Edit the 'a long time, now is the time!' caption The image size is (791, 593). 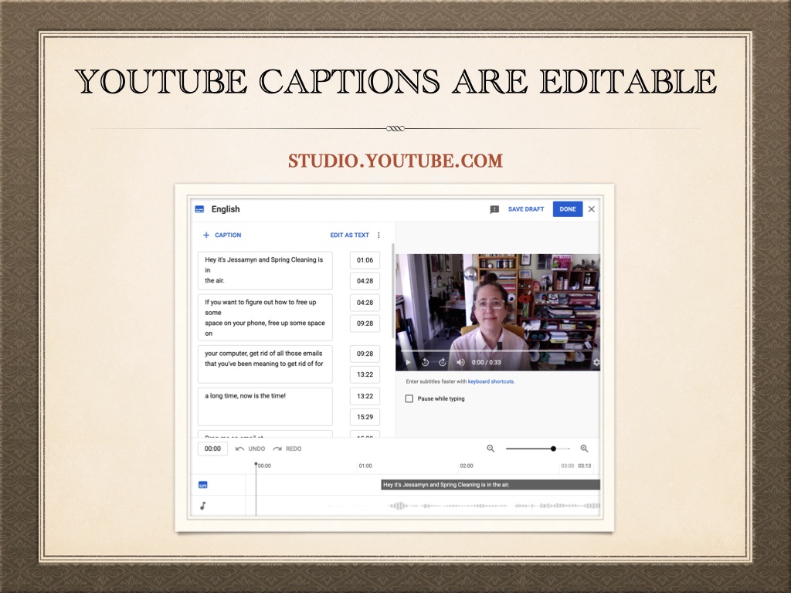[265, 406]
